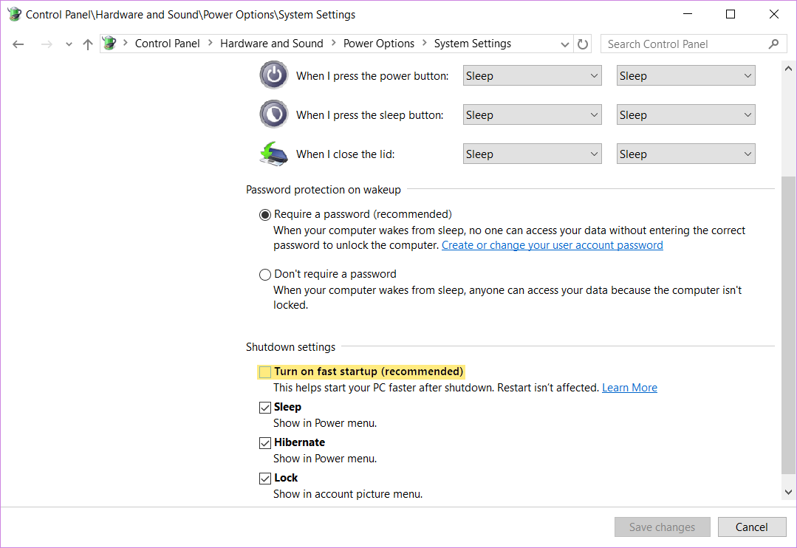This screenshot has height=548, width=797.
Task: Click the sleep button moon icon
Action: click(x=273, y=114)
